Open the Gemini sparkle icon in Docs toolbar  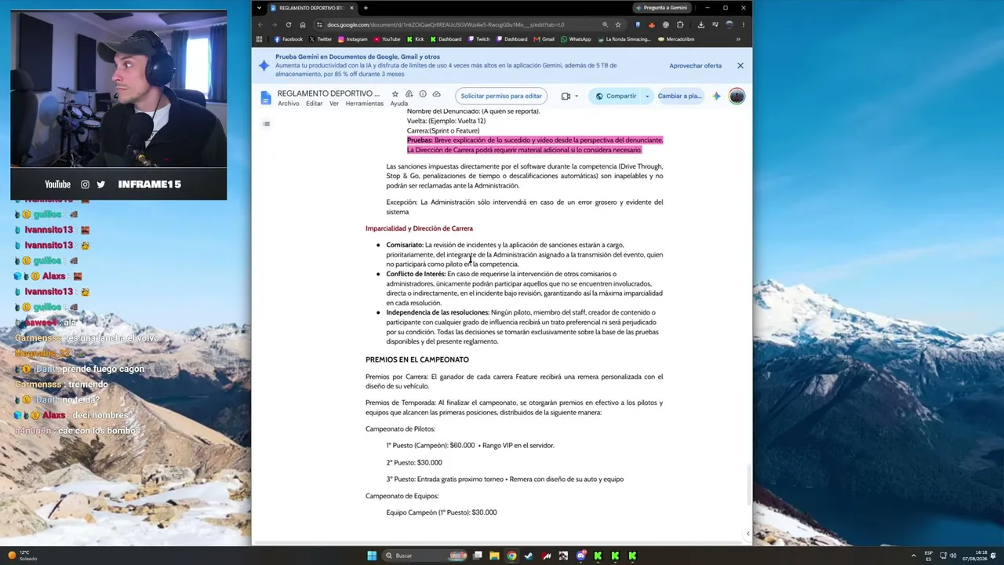(x=716, y=97)
